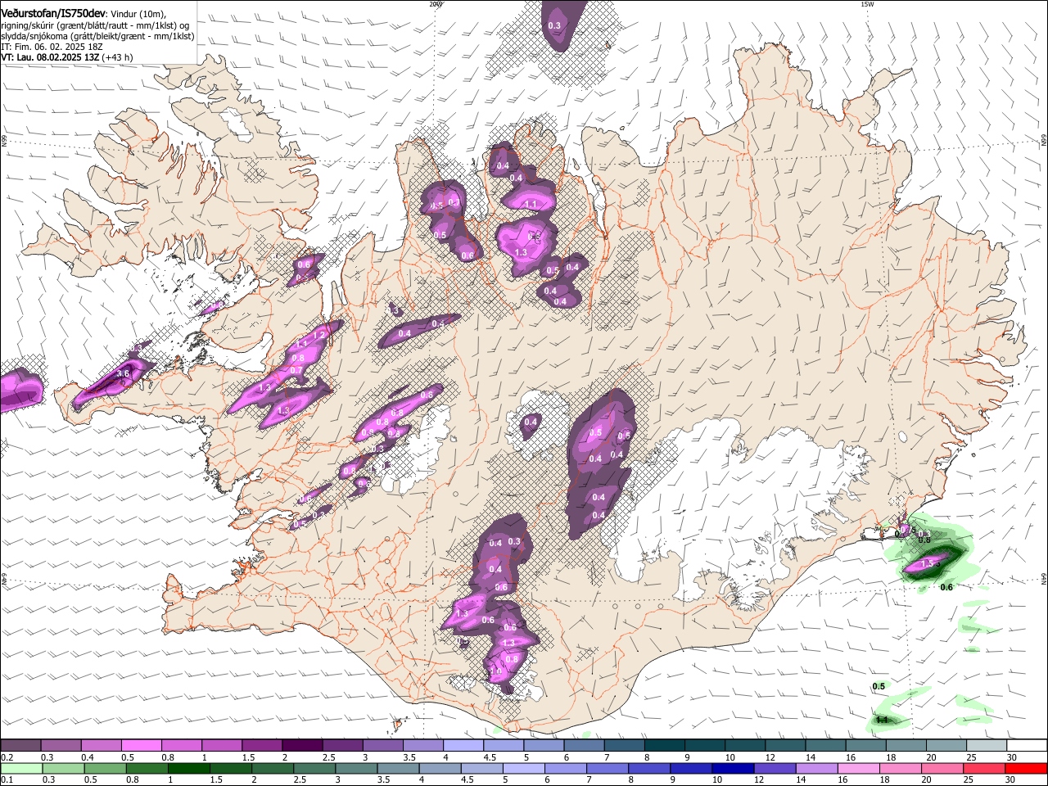
Task: Click the 0.5 green rain label offshore southeast
Action: 879,686
